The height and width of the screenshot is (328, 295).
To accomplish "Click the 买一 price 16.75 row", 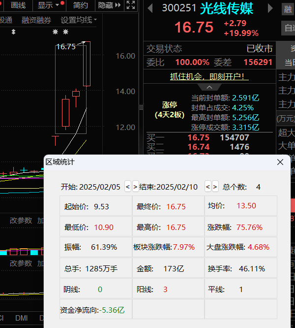I will [x=209, y=137].
